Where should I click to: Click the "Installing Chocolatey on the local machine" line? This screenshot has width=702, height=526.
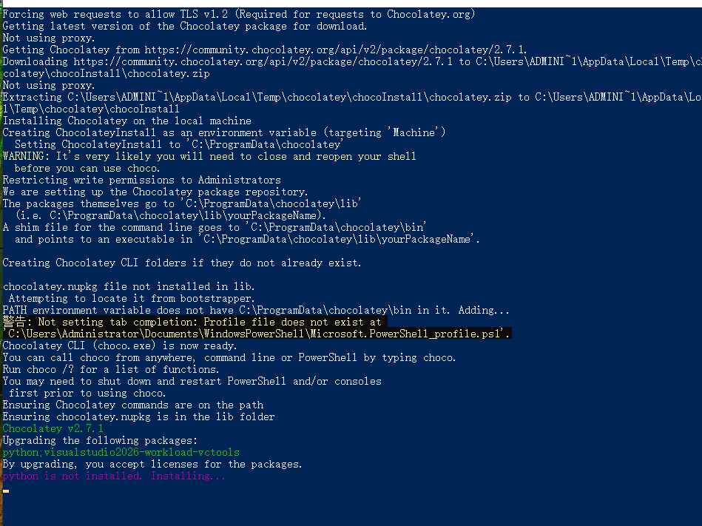point(127,121)
